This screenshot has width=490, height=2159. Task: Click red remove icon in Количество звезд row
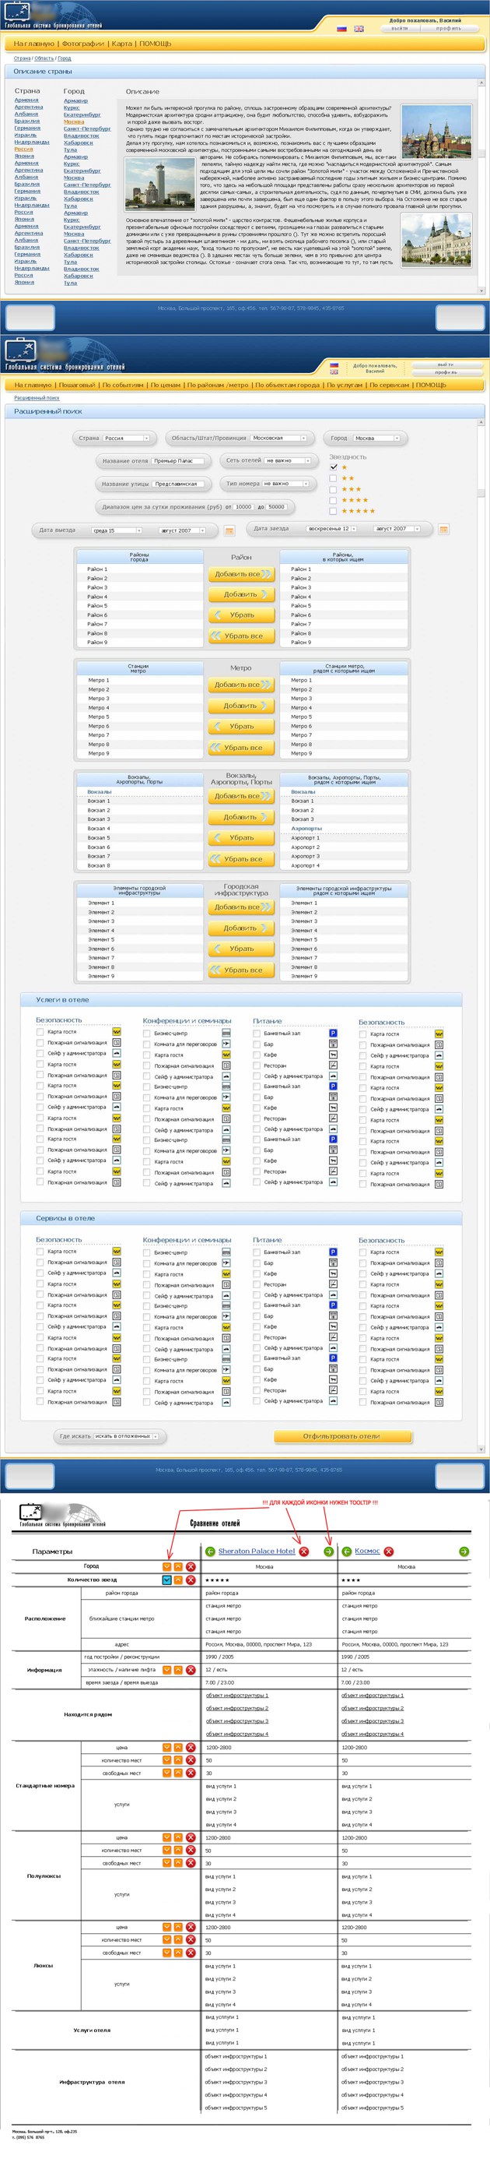(191, 1580)
